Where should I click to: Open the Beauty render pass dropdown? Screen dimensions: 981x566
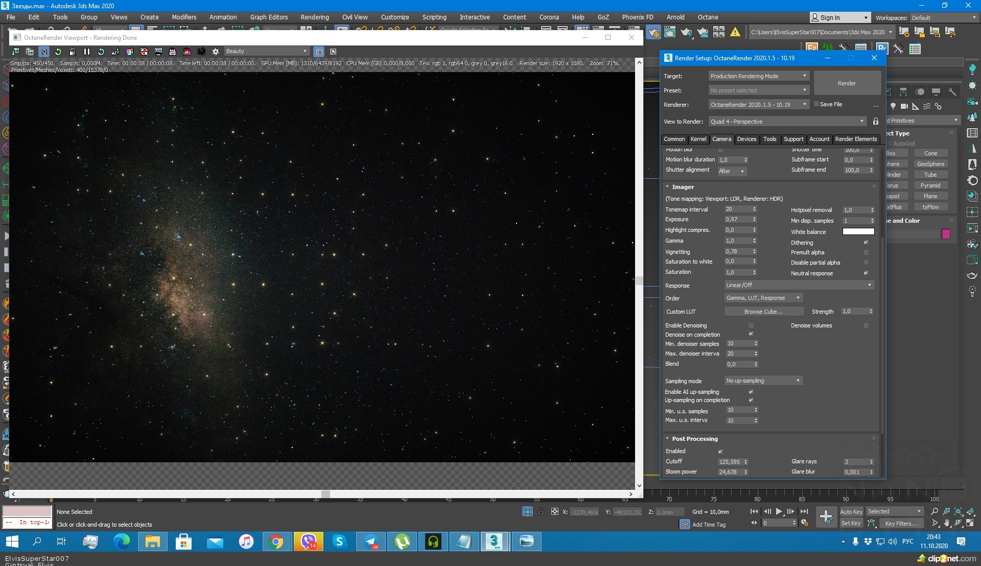click(x=266, y=52)
